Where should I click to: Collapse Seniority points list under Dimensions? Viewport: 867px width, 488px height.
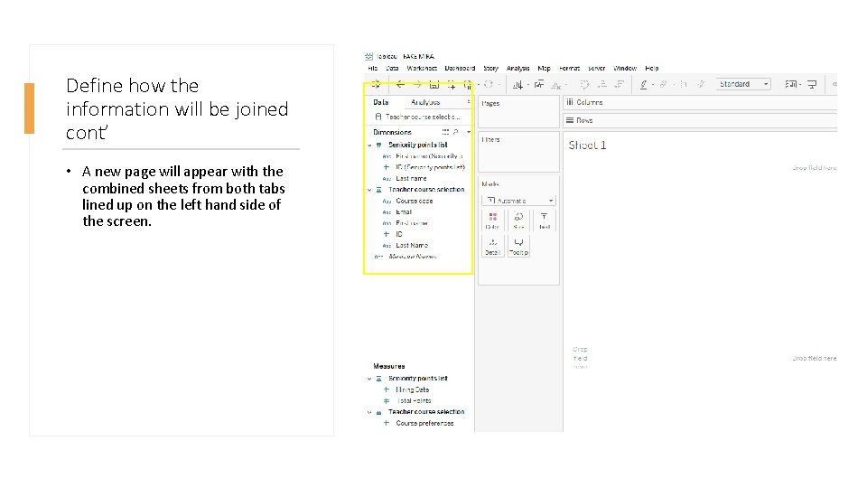click(x=369, y=145)
